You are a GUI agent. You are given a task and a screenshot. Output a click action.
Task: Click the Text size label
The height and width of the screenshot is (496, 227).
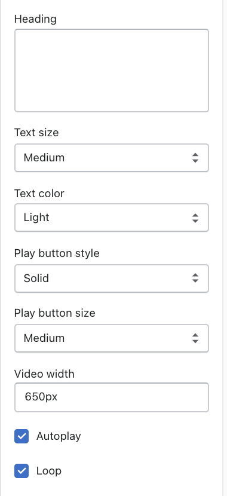[x=36, y=132]
